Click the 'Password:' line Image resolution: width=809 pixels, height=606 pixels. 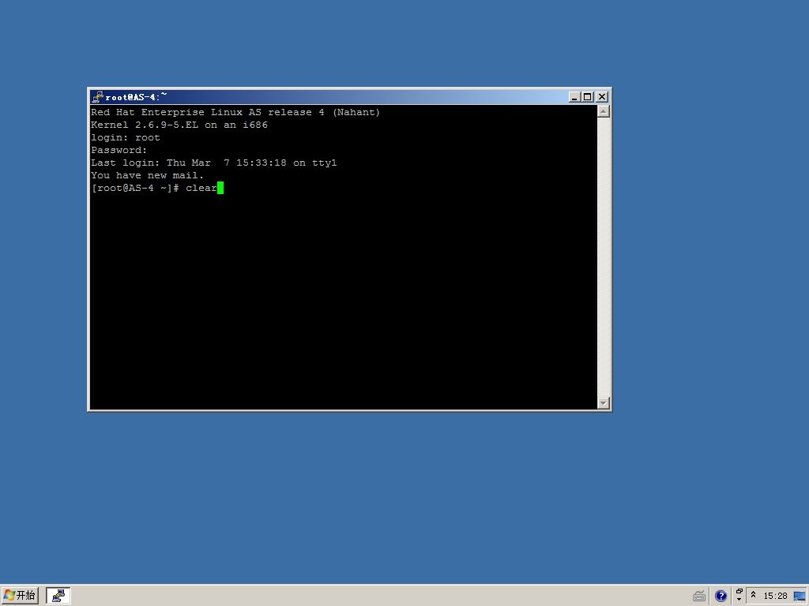coord(119,150)
